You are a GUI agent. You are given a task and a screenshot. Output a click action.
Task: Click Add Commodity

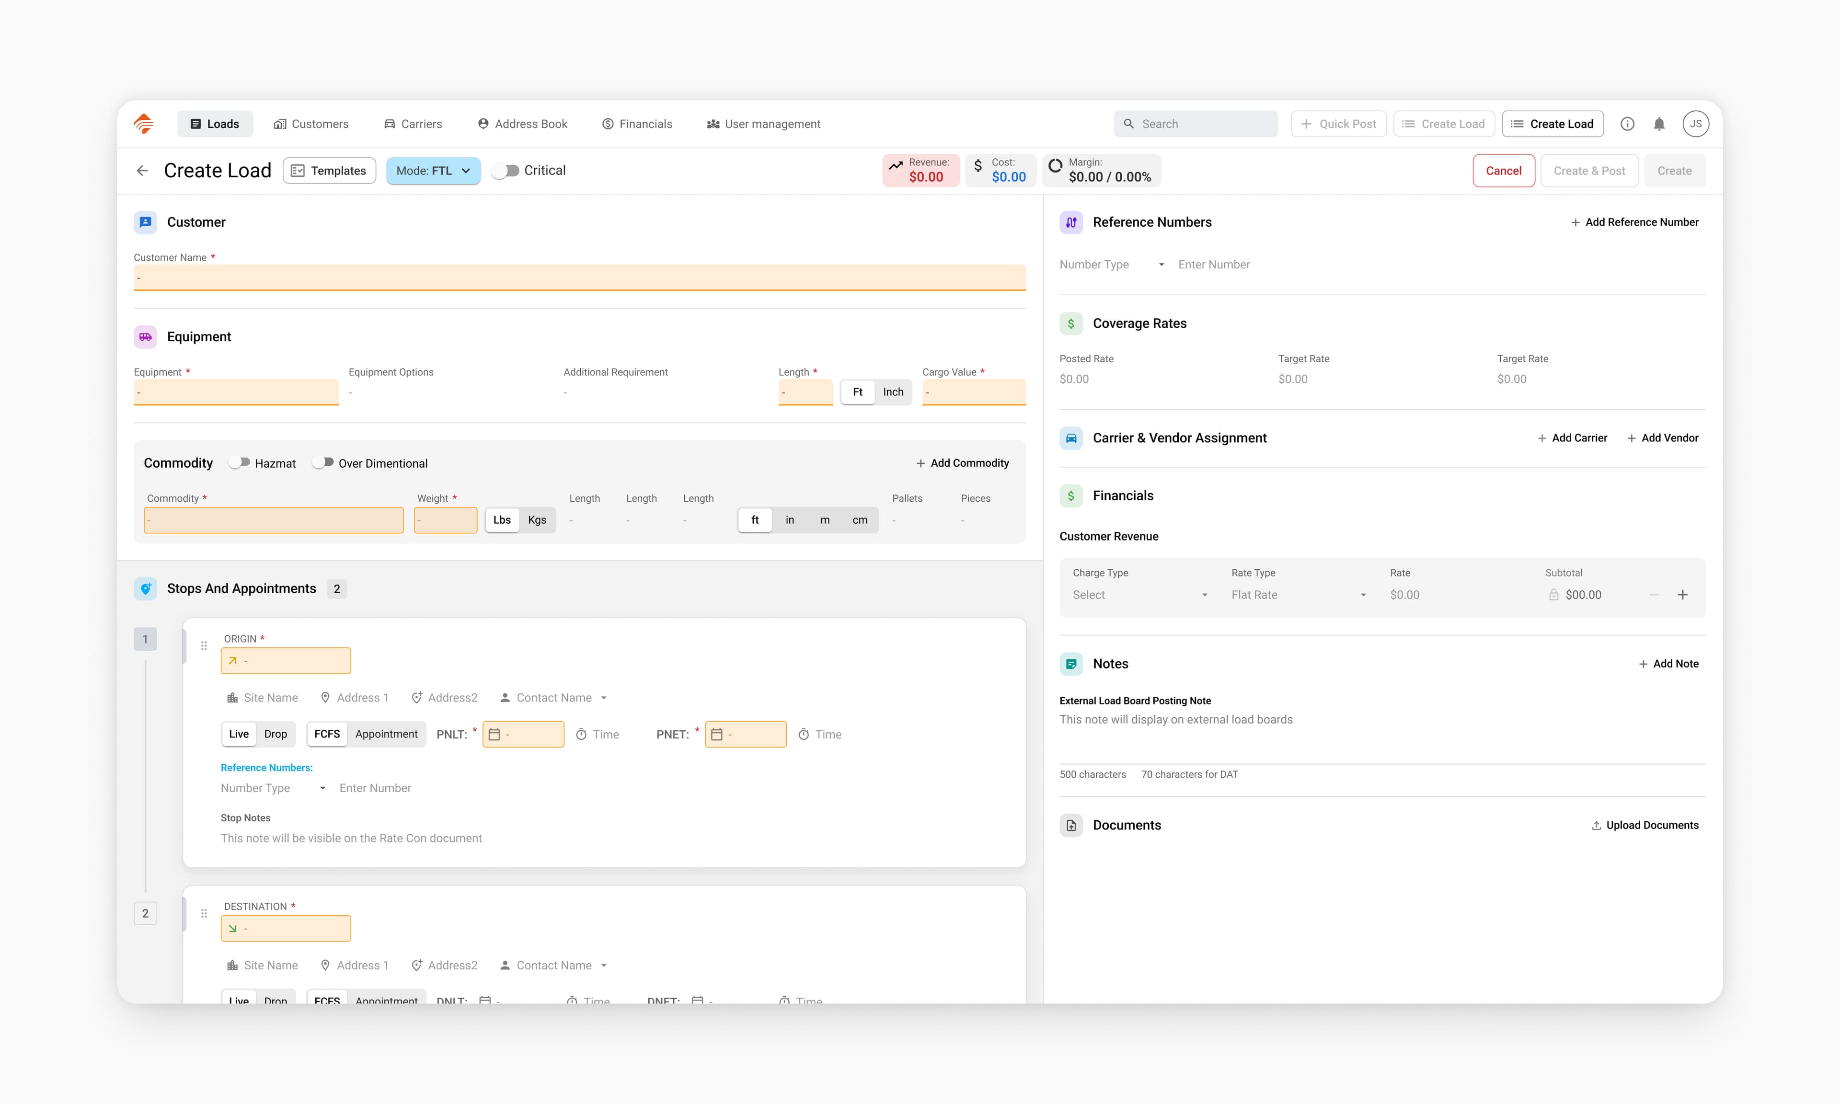tap(962, 463)
